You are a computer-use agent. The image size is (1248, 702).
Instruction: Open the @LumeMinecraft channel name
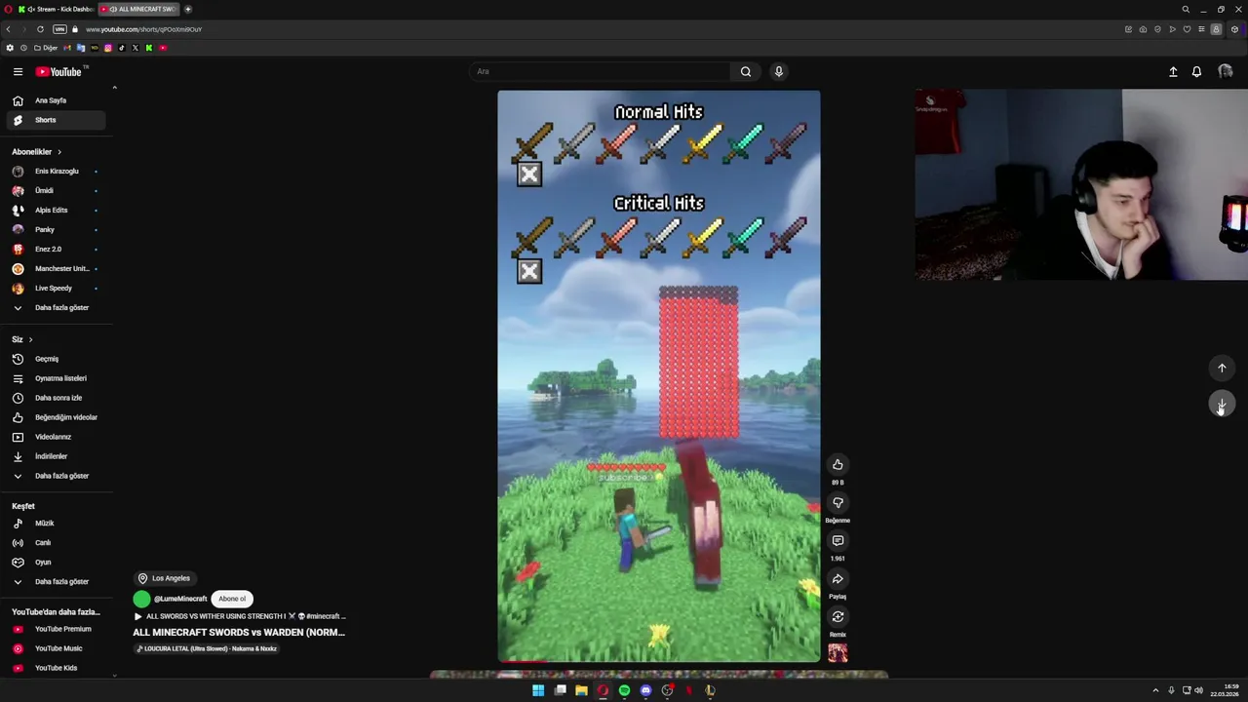[x=180, y=599]
